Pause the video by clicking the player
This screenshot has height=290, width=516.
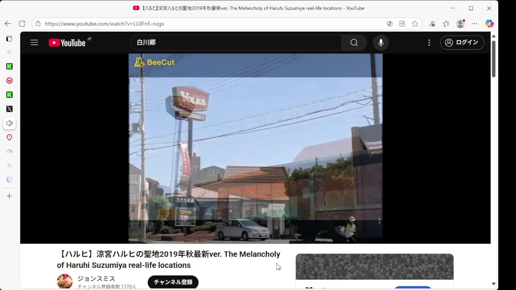tap(256, 148)
